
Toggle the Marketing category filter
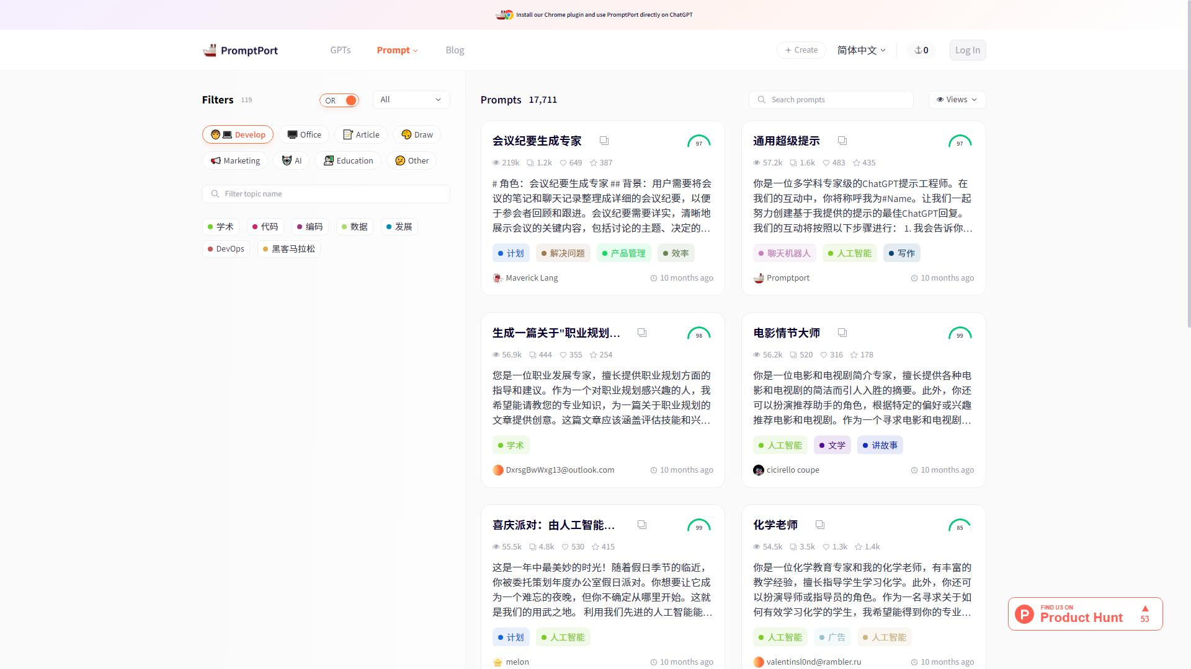pyautogui.click(x=235, y=160)
